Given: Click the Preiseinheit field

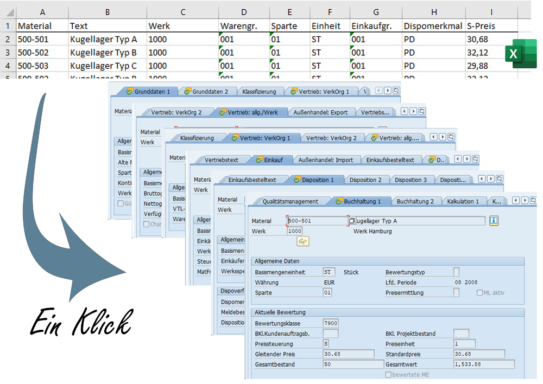Looking at the screenshot, I should point(464,343).
